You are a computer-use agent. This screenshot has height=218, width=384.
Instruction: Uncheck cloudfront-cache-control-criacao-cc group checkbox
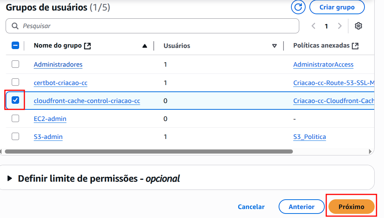click(15, 100)
